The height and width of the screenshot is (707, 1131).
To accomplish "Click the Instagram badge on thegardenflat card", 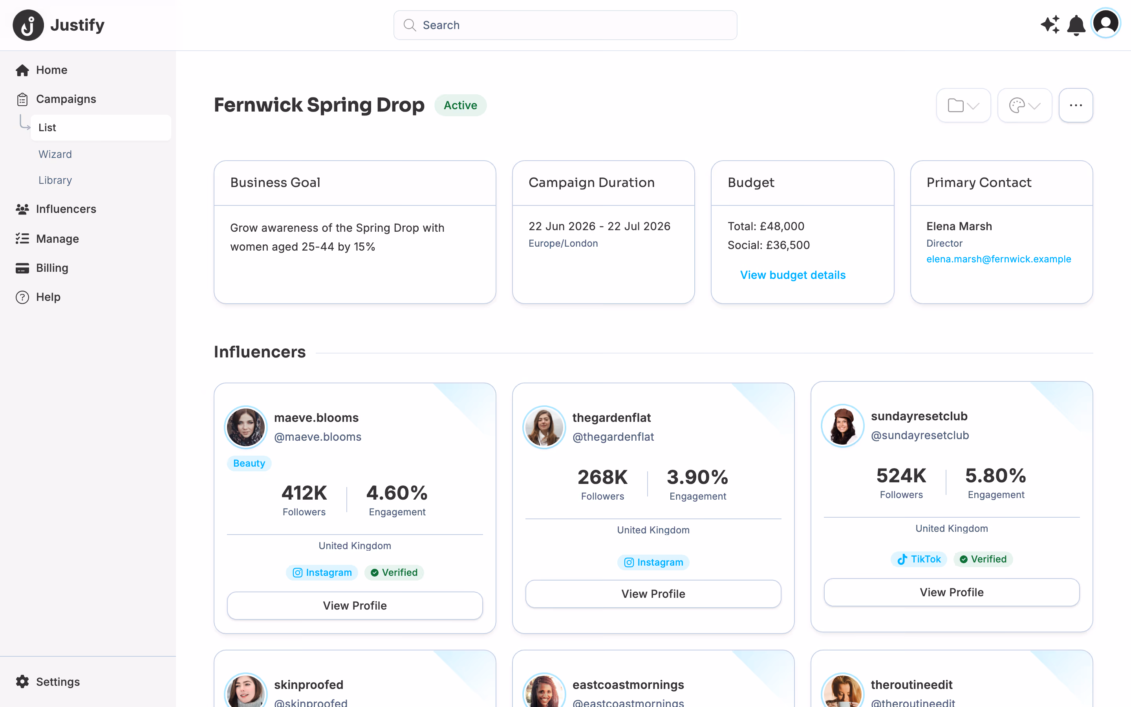I will pos(653,562).
